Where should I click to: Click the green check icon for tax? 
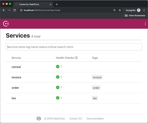(58, 98)
